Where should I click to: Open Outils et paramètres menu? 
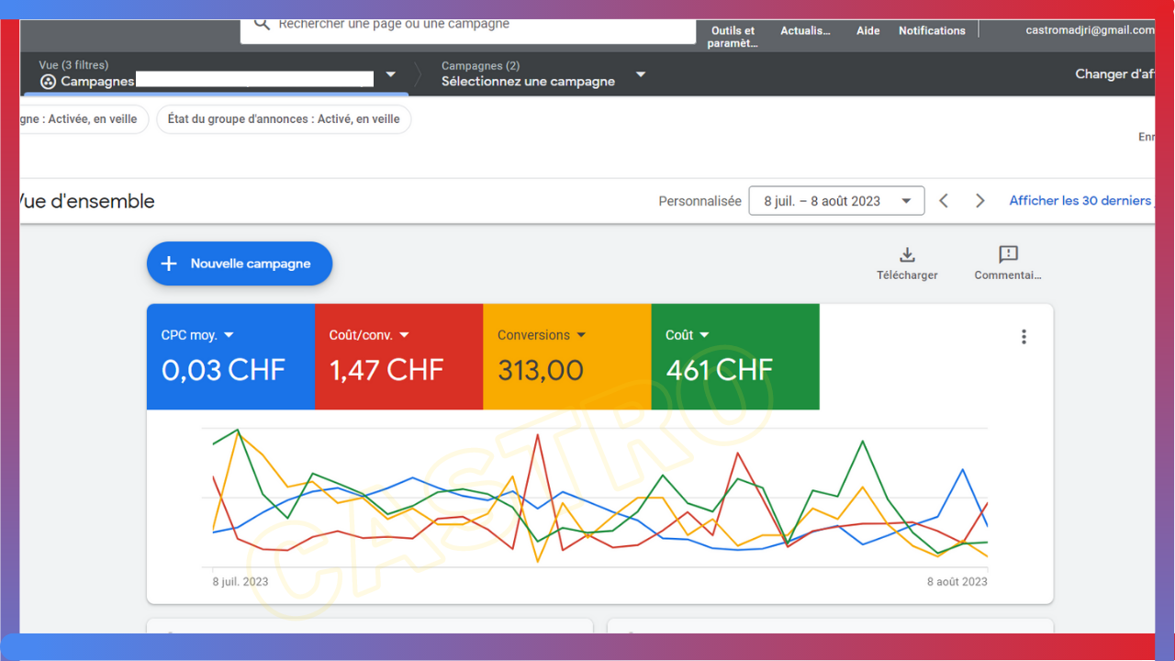pyautogui.click(x=733, y=37)
